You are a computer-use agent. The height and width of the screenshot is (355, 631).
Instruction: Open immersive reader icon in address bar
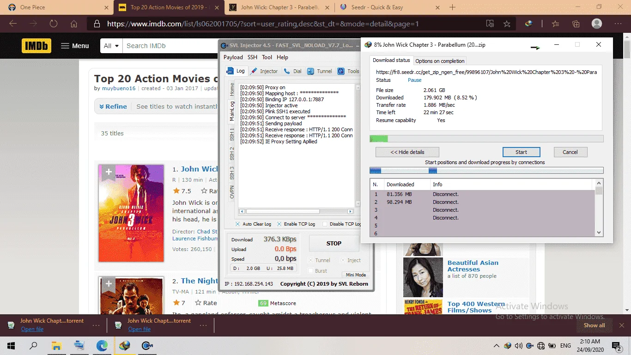coord(490,24)
